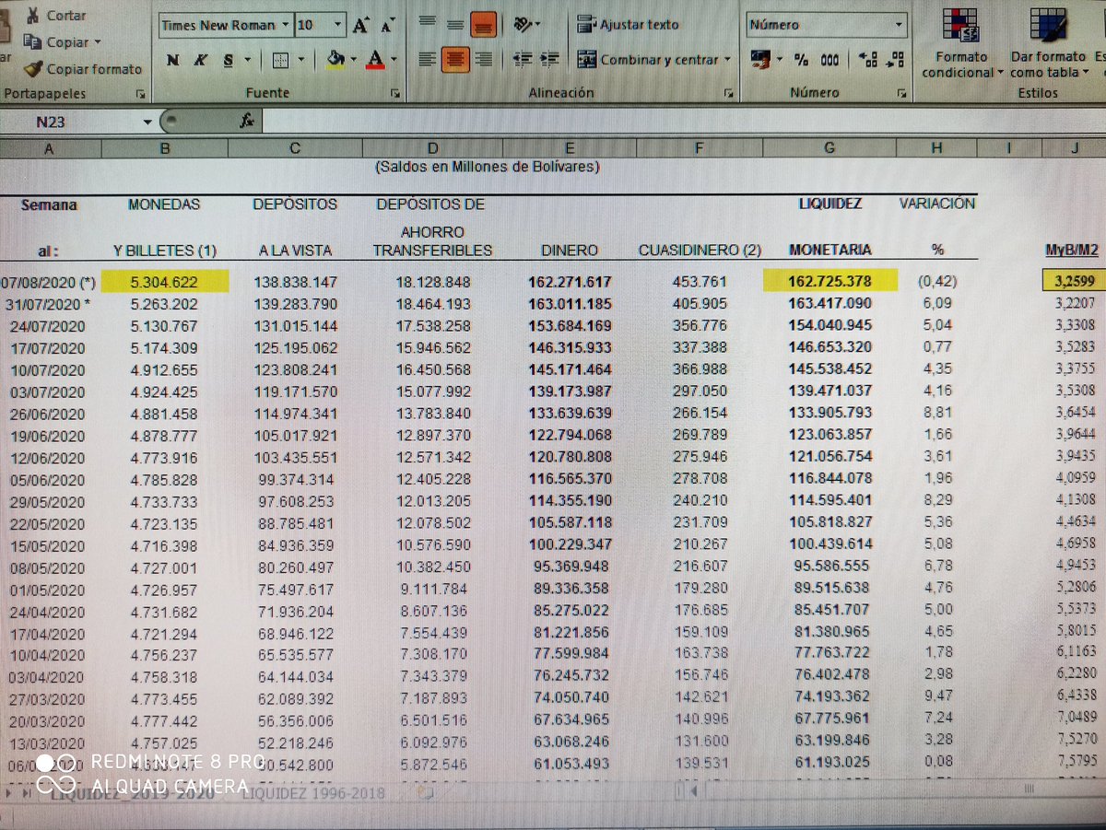Open the Copiar dropdown arrow

point(98,42)
